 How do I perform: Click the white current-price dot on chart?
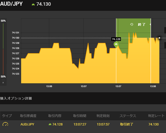pos(159,38)
